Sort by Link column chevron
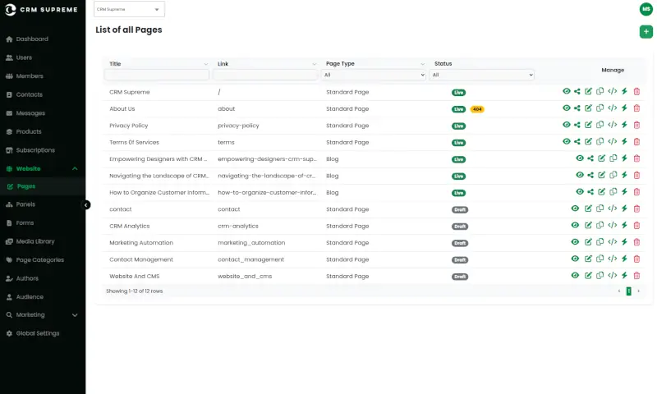 pos(315,64)
